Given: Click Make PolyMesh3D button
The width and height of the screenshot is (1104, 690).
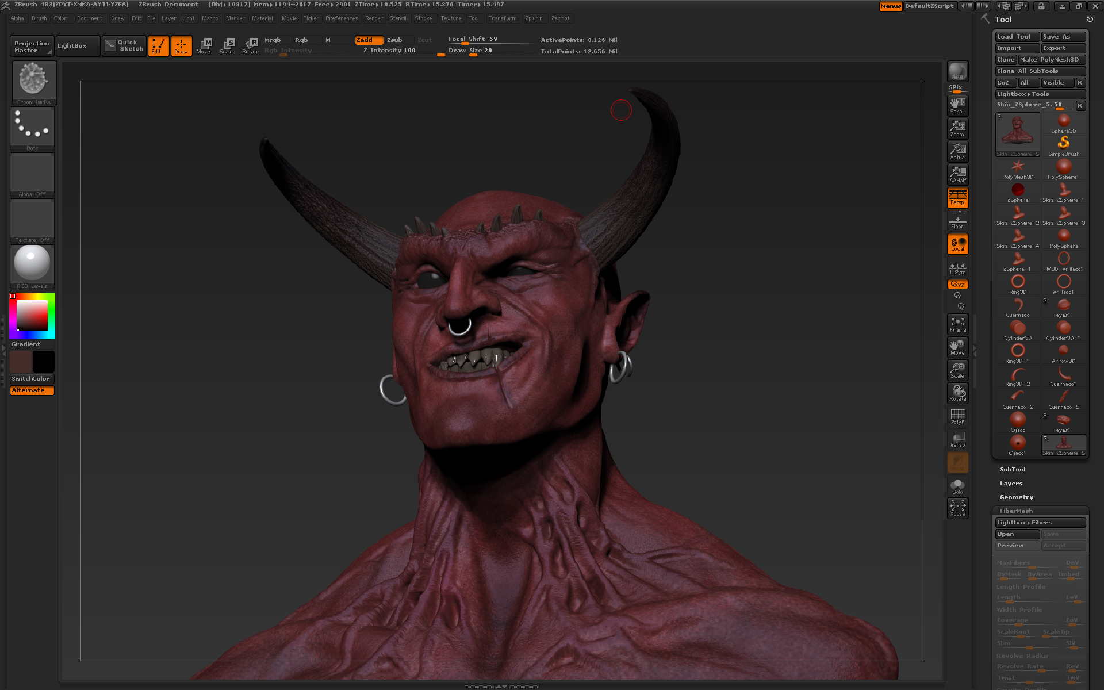Looking at the screenshot, I should pyautogui.click(x=1051, y=60).
